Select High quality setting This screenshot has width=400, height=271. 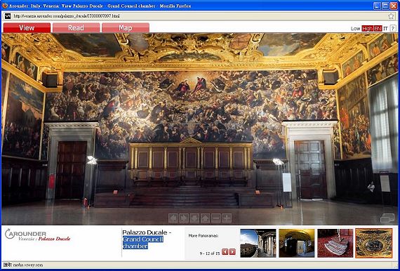click(367, 29)
